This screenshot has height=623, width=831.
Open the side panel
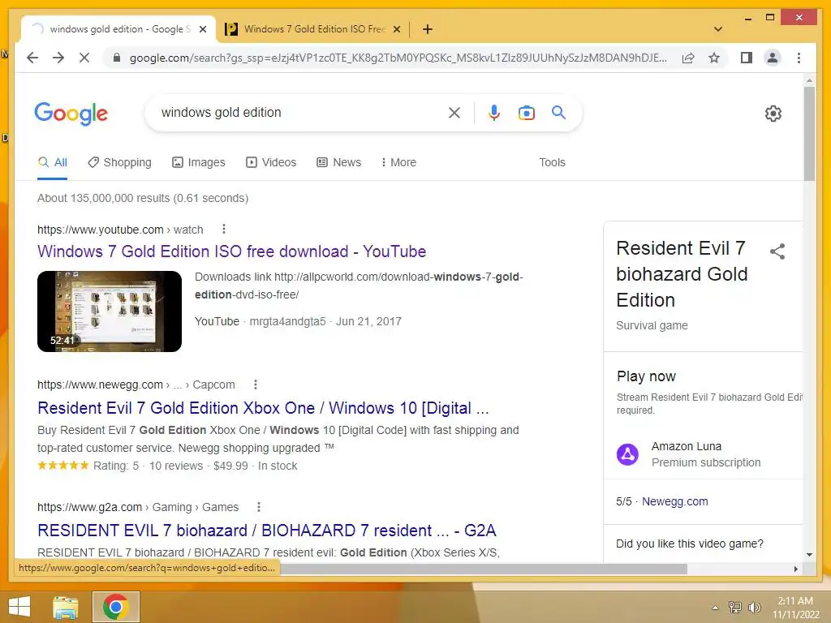[747, 58]
